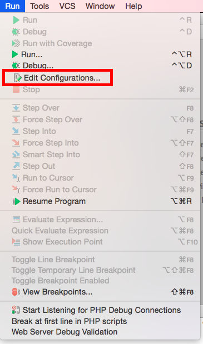Click the Step Over arrow icon

(16, 108)
